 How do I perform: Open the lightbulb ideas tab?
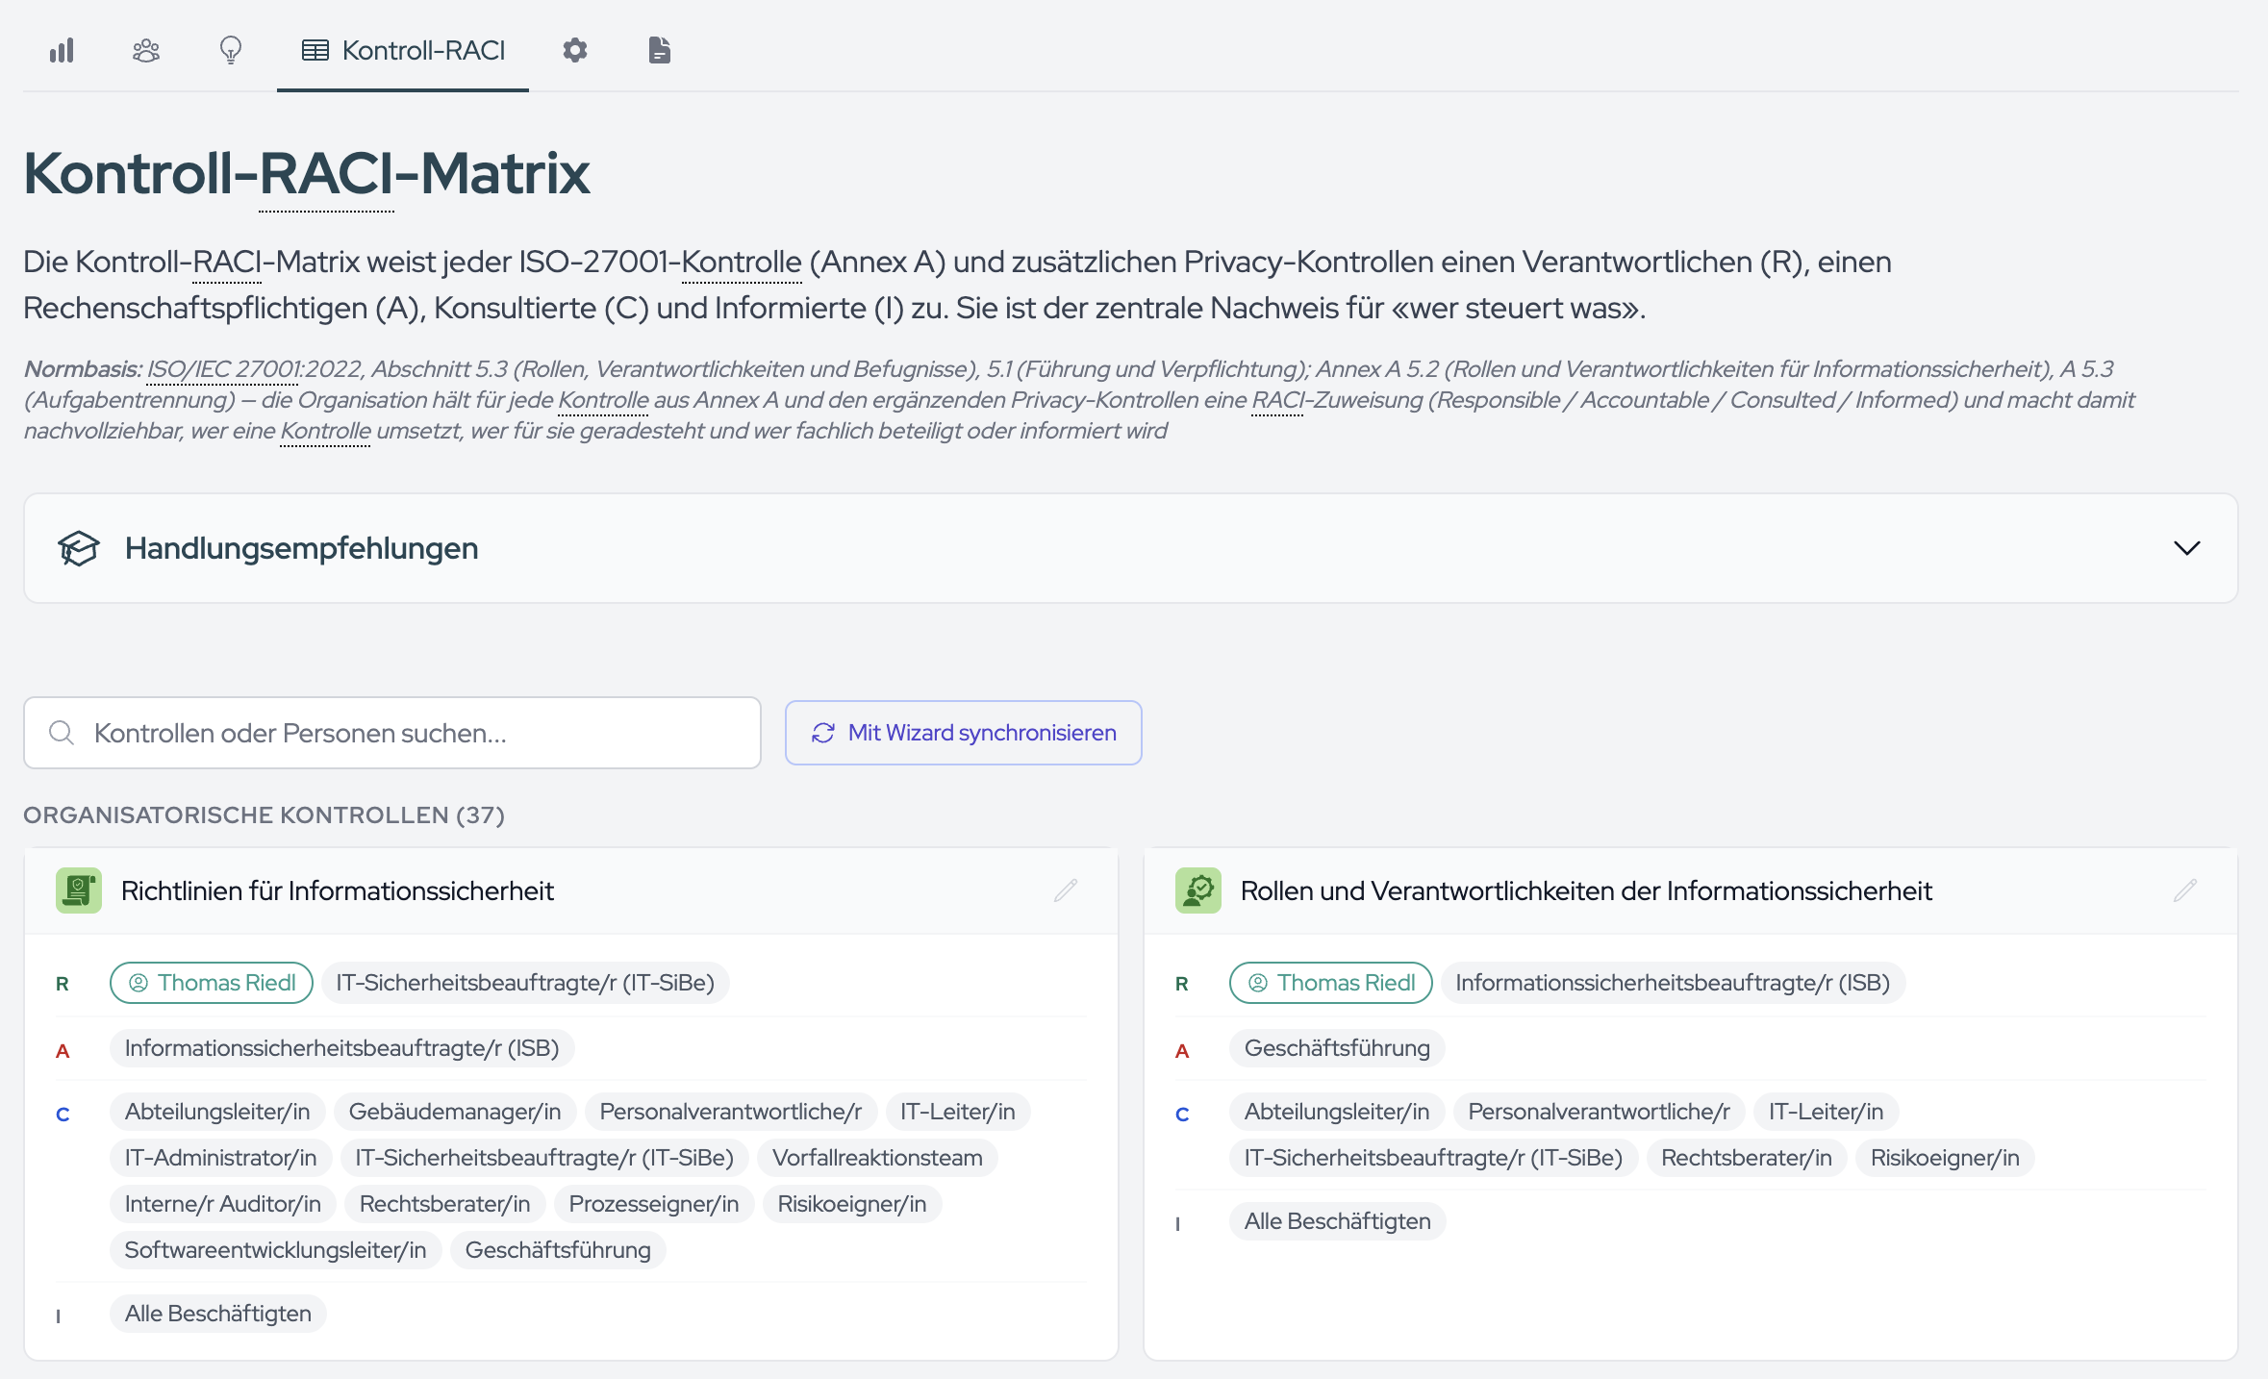pyautogui.click(x=231, y=50)
